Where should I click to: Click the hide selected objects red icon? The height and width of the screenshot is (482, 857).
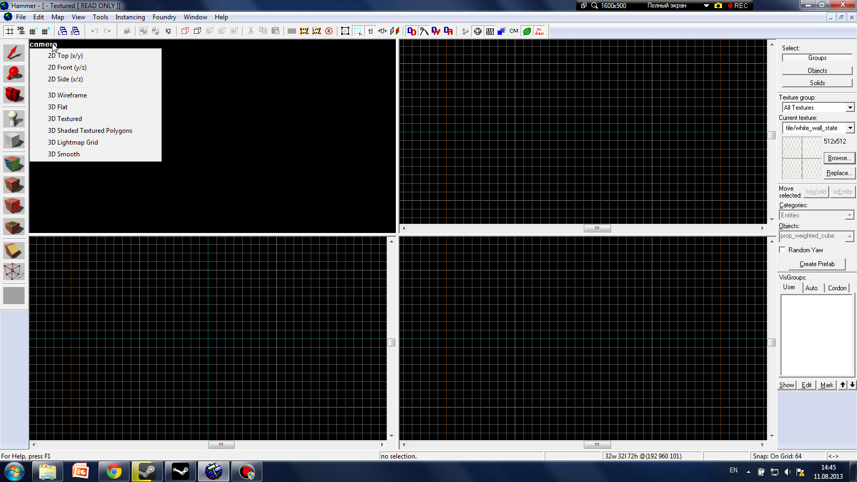point(185,31)
